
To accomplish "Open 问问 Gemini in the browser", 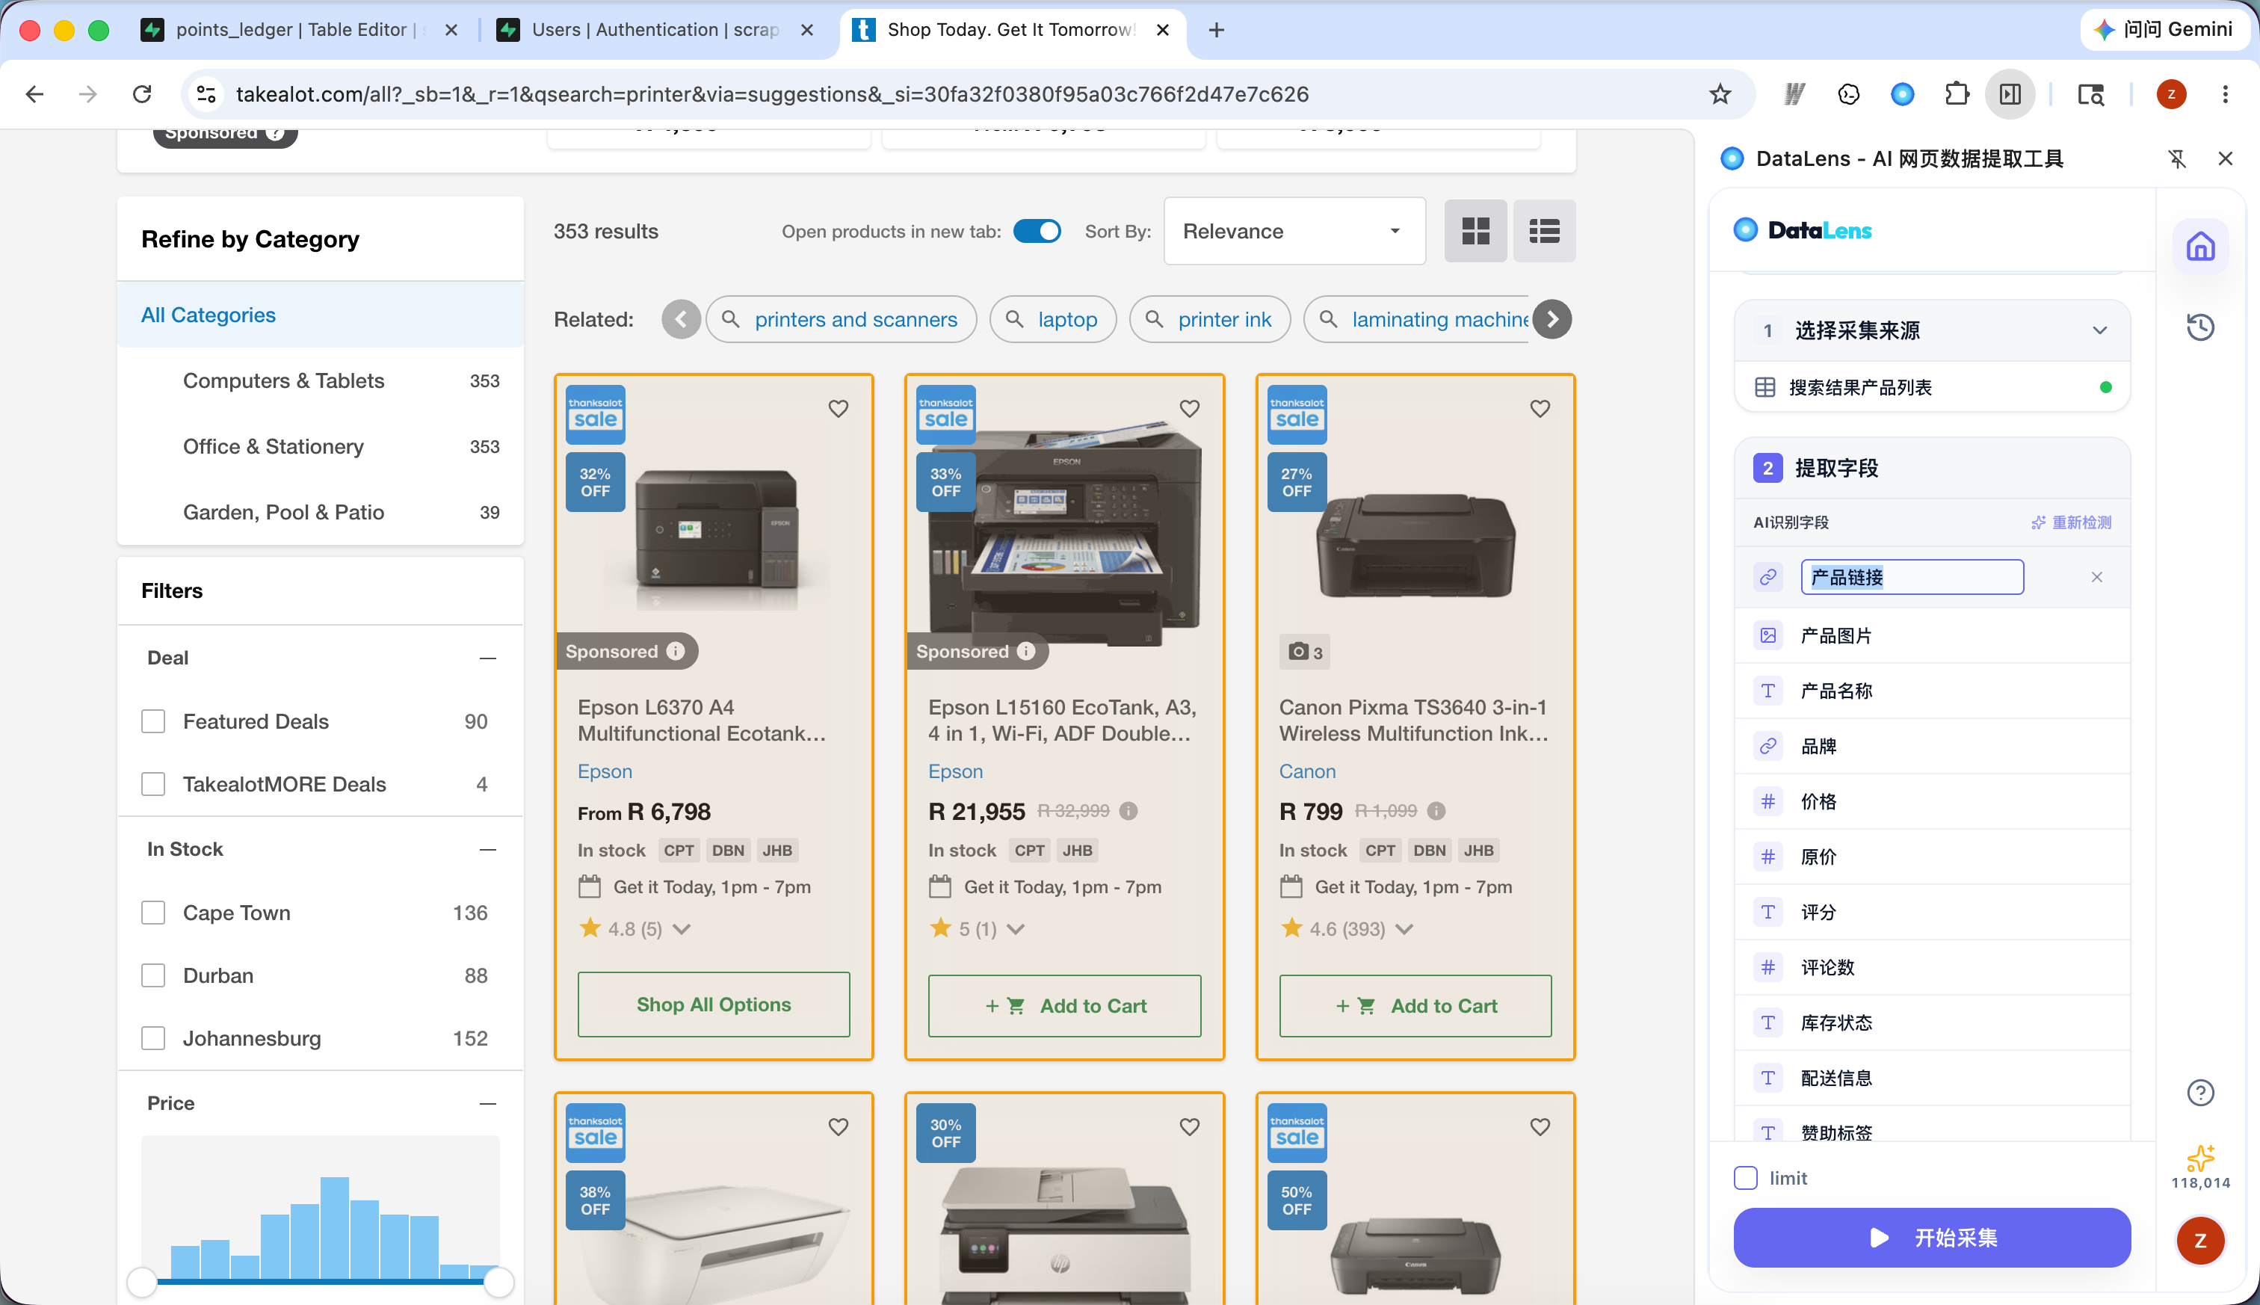I will pyautogui.click(x=2165, y=30).
